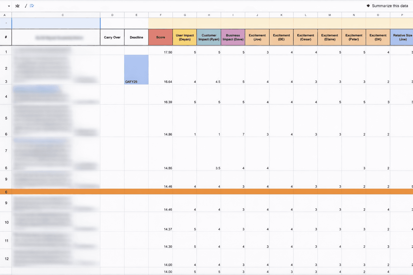The image size is (413, 275).
Task: Click row number 12 header
Action: [x=6, y=258]
